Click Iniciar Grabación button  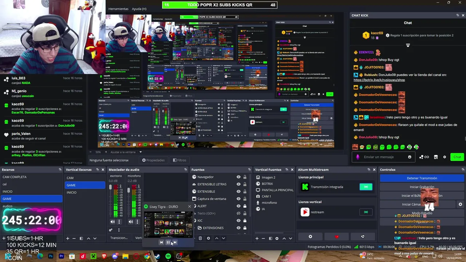[x=422, y=187]
